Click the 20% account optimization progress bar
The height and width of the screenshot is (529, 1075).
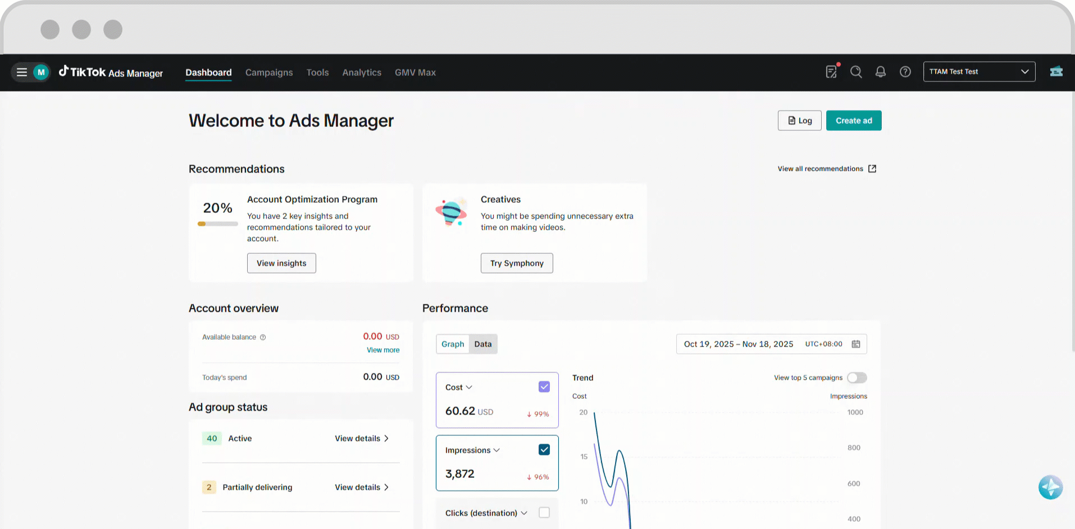coord(217,224)
